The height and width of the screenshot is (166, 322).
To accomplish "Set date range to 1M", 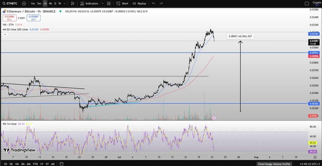I will tap(17, 164).
